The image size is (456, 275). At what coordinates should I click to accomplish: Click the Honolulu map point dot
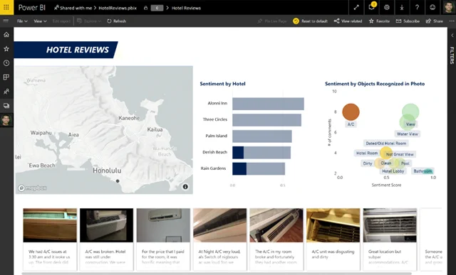point(118,180)
